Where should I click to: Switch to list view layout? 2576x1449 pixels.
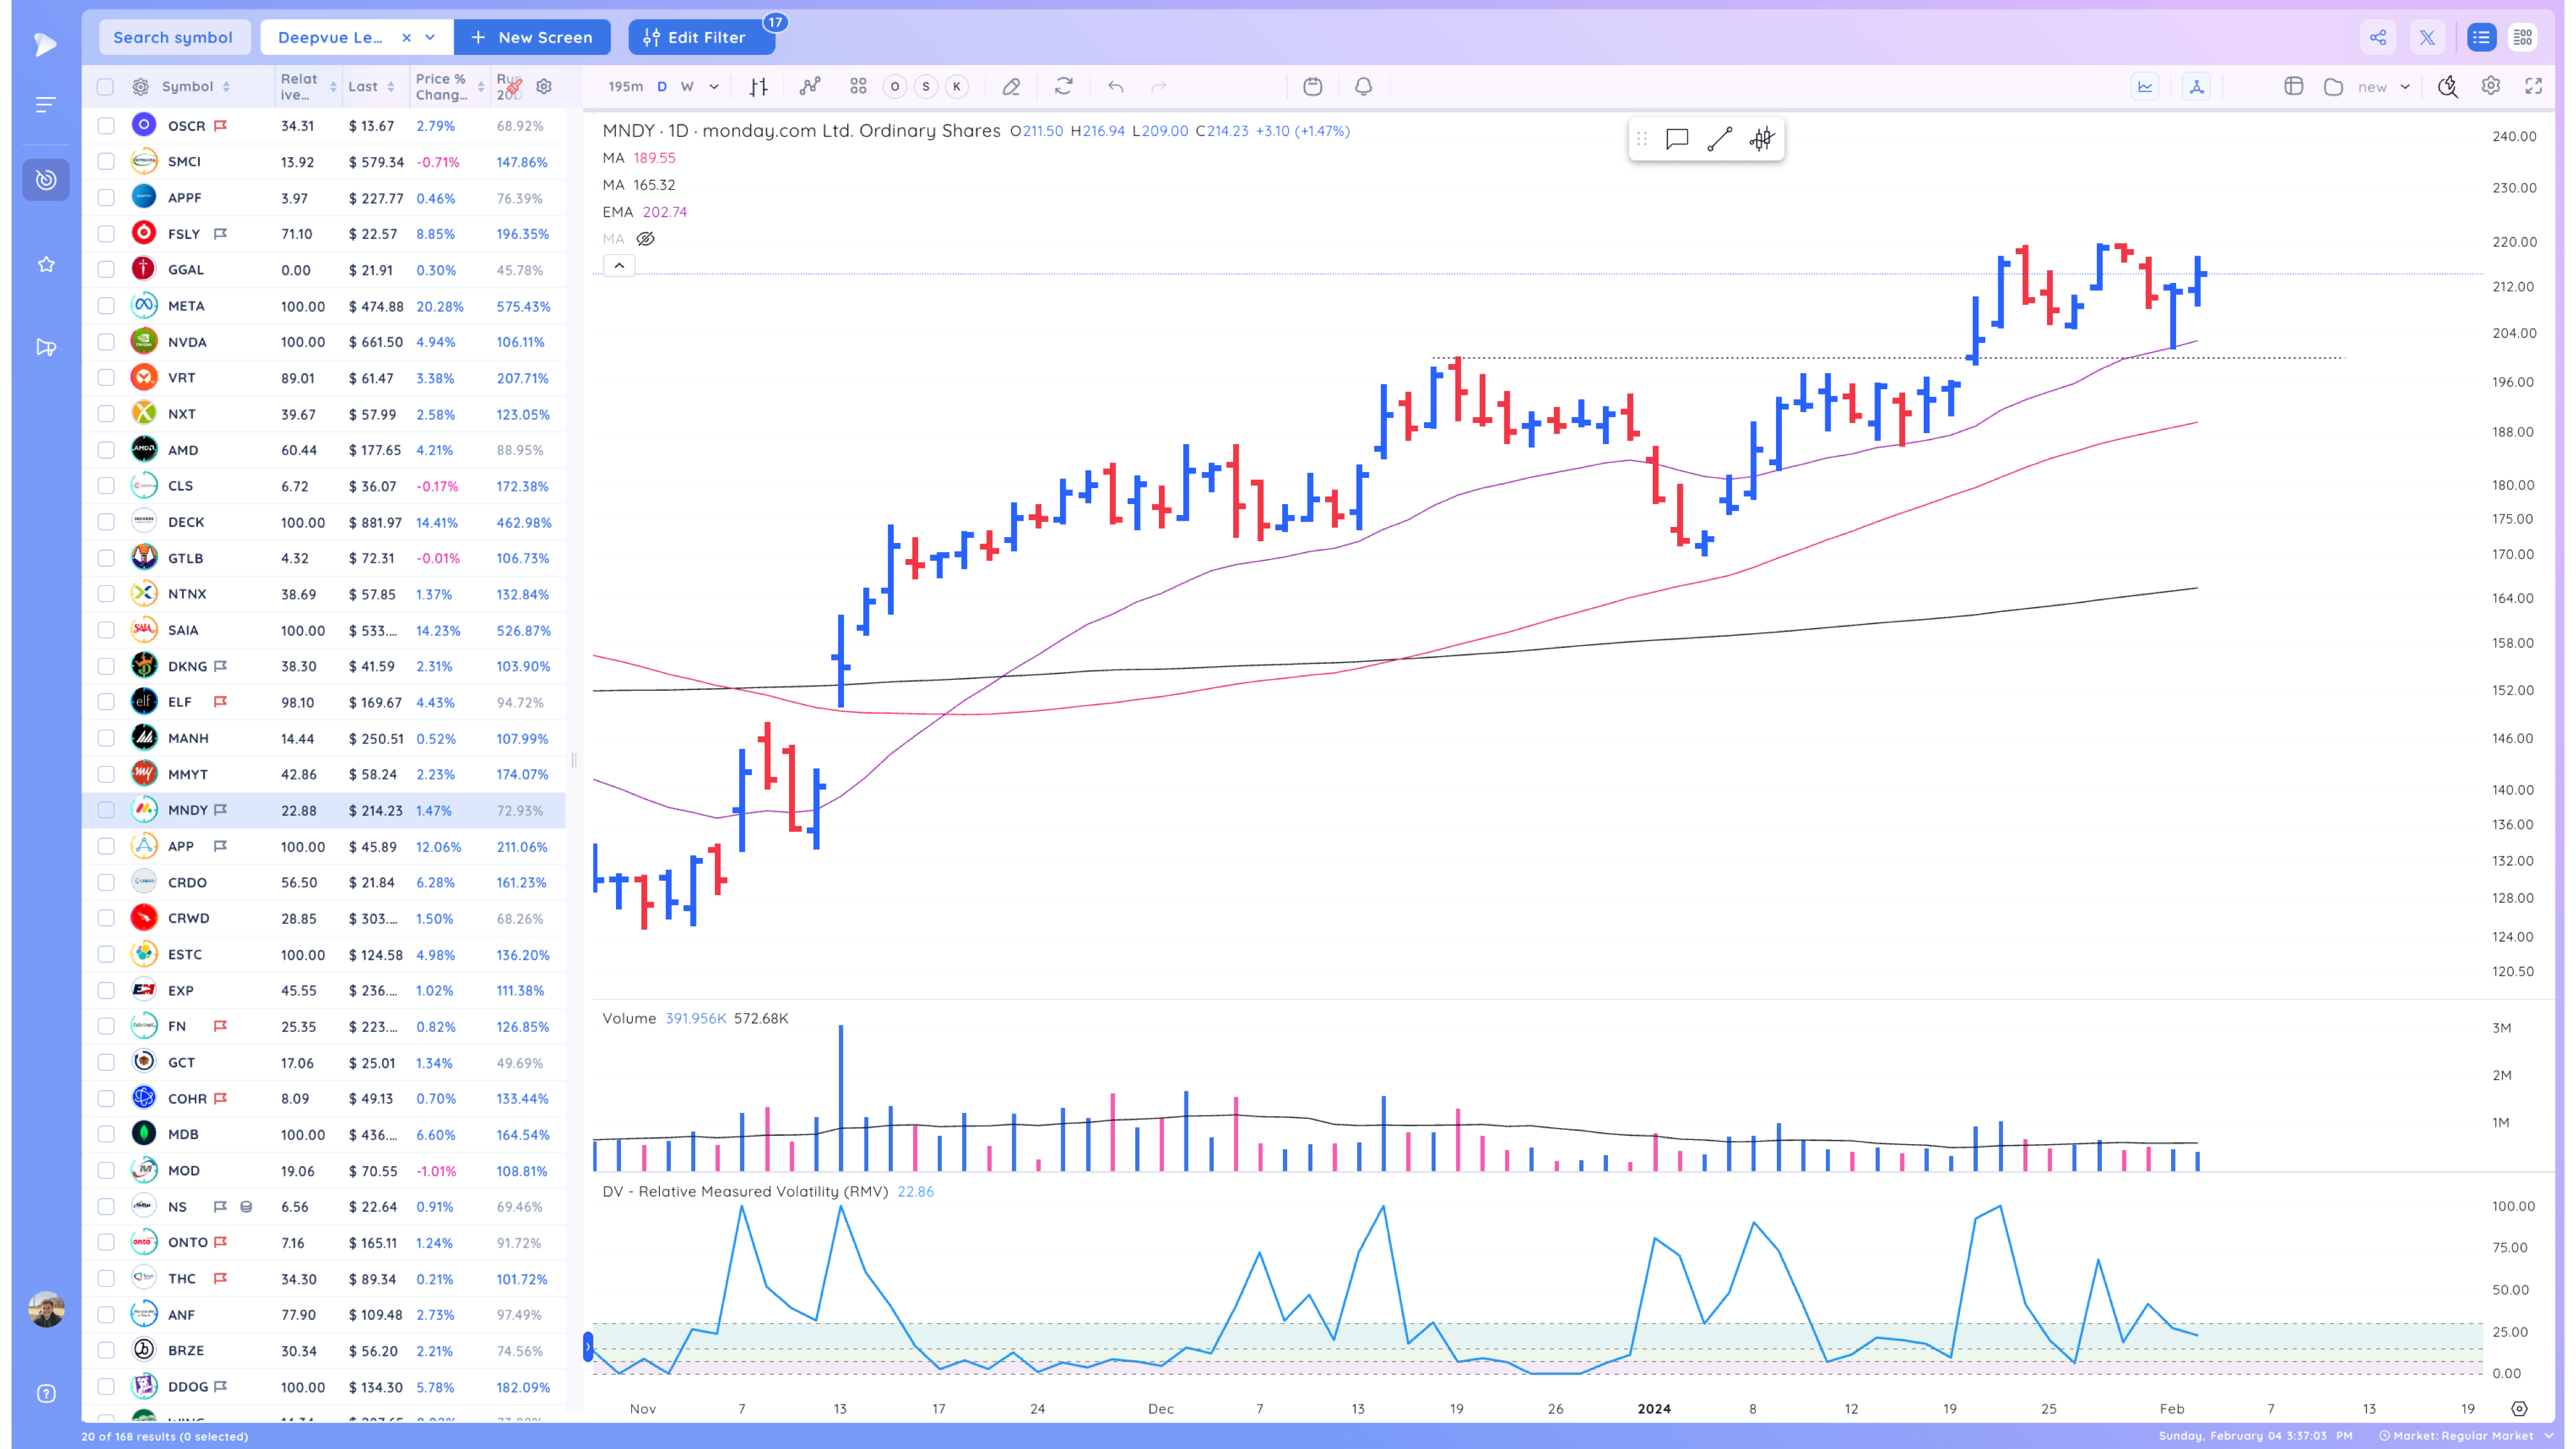pos(2481,38)
